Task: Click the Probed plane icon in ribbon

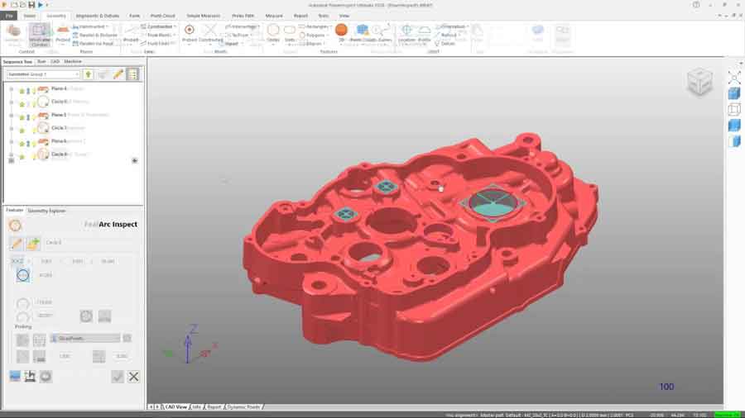Action: pos(63,33)
